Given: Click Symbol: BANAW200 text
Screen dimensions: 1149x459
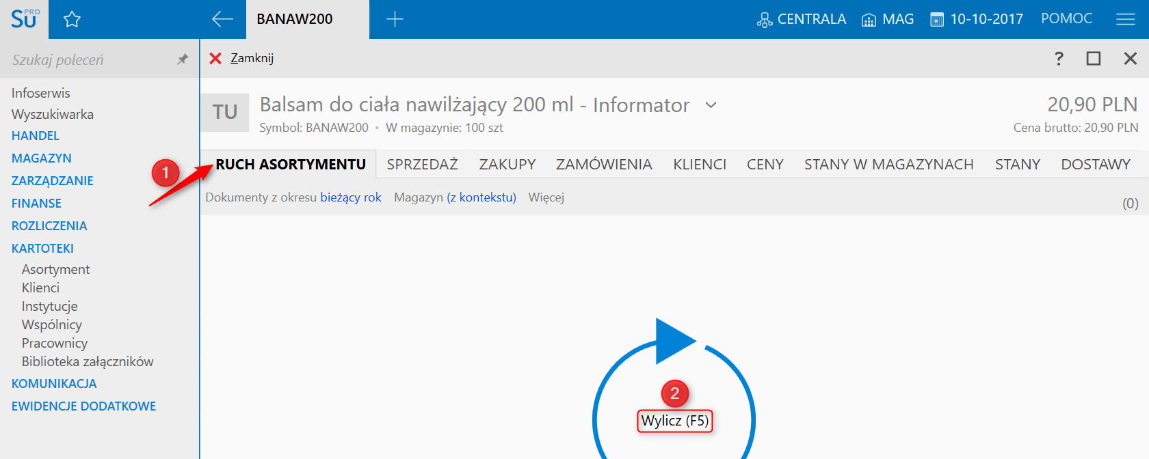Looking at the screenshot, I should click(314, 128).
